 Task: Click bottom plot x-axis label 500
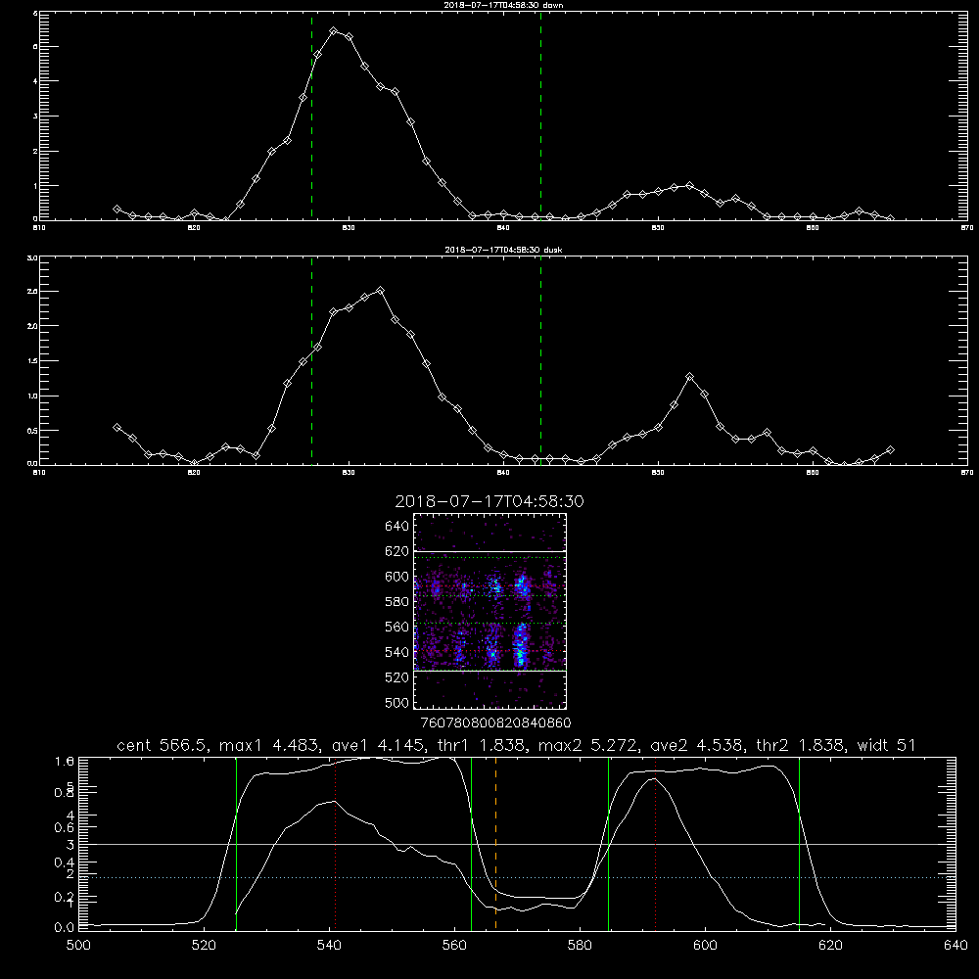click(x=78, y=946)
